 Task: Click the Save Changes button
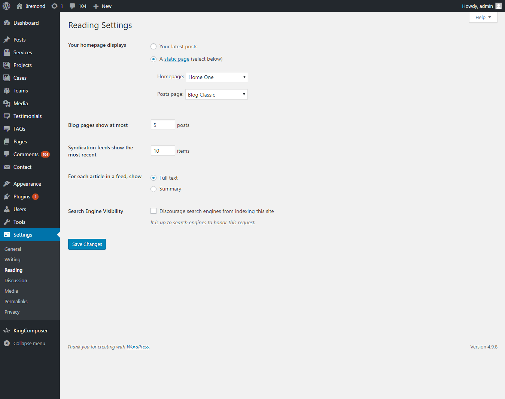[x=87, y=244]
